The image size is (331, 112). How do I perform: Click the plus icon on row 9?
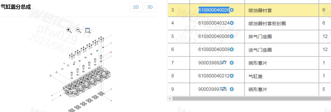(232, 89)
